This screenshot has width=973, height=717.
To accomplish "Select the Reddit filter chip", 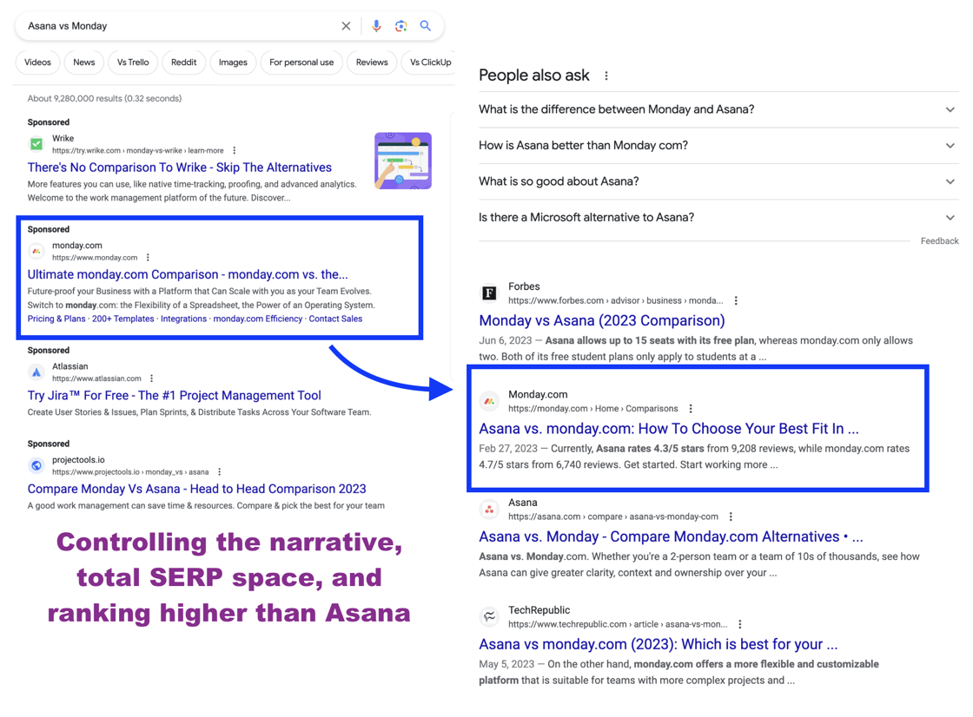I will coord(183,62).
